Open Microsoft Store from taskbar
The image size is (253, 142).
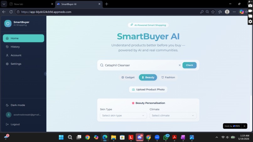(x=122, y=137)
